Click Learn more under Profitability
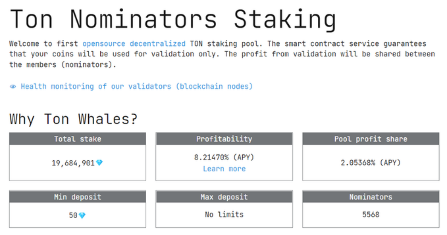Screen dimensions: 447x235 224,169
